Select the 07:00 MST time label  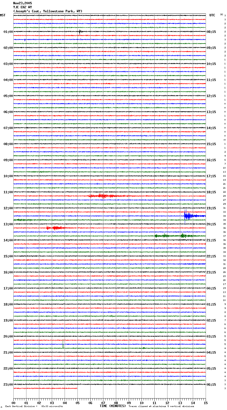[8, 128]
